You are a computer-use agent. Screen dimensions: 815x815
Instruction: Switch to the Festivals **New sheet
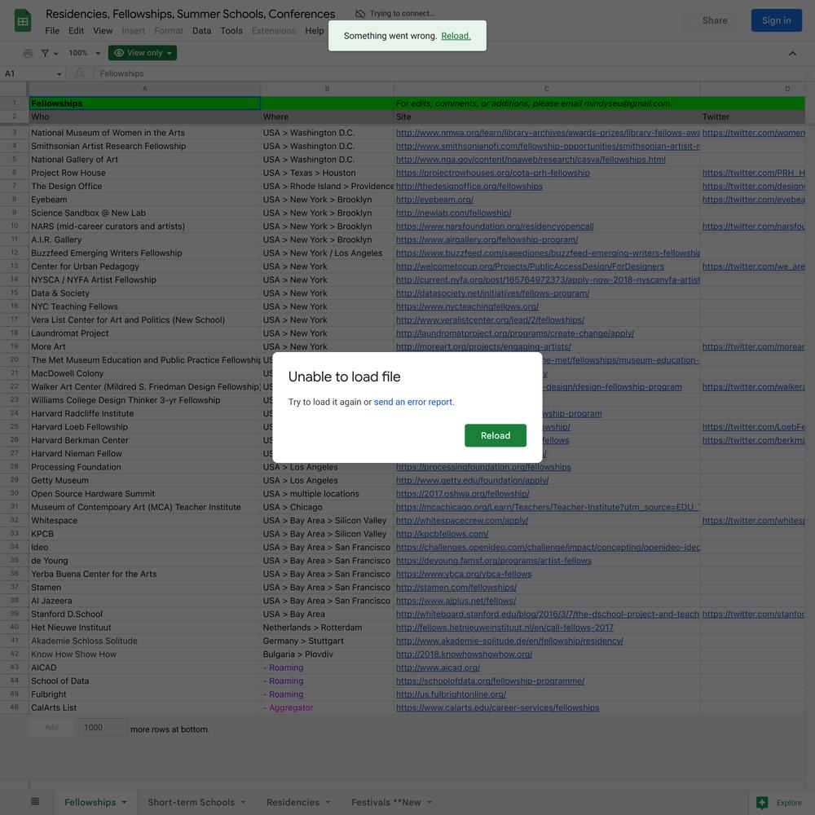(x=385, y=802)
